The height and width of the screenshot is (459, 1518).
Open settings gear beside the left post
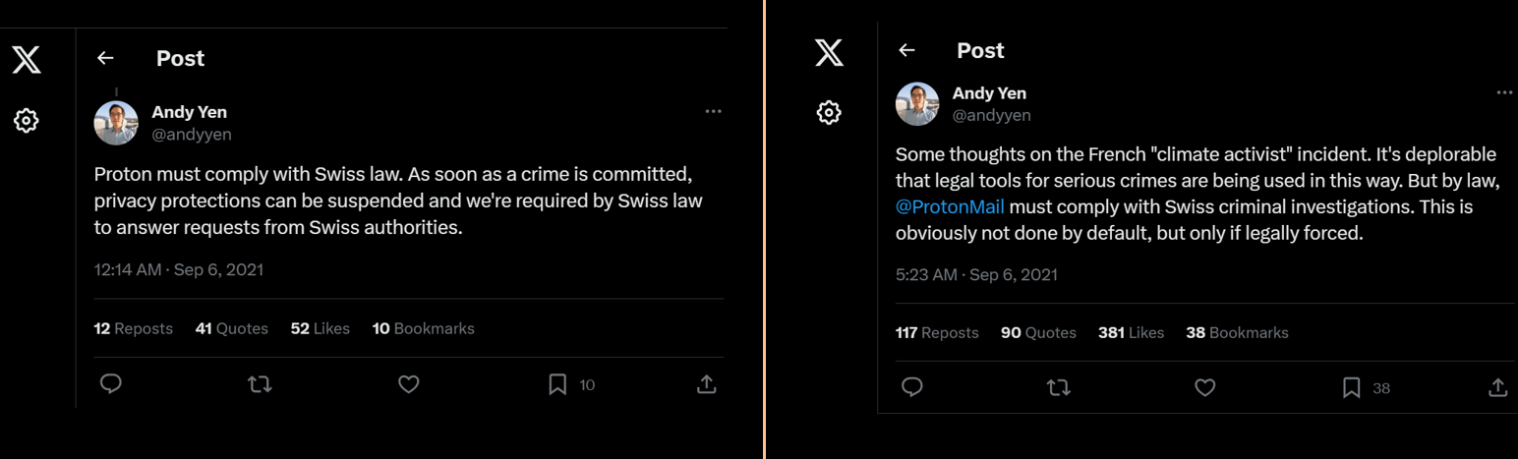click(27, 121)
